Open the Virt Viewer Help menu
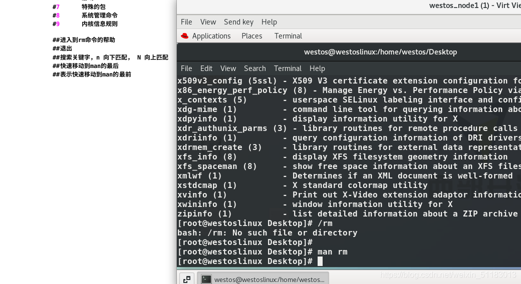The height and width of the screenshot is (284, 521). point(269,22)
